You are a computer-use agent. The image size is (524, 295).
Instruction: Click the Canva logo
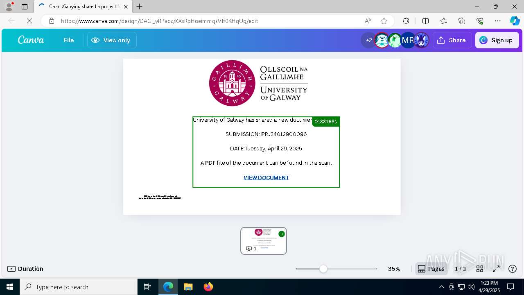tap(31, 40)
